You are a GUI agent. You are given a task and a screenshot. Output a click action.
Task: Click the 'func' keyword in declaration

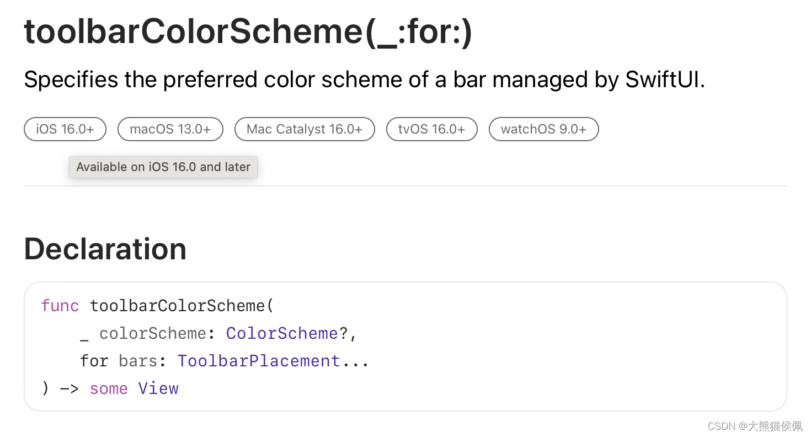[60, 306]
